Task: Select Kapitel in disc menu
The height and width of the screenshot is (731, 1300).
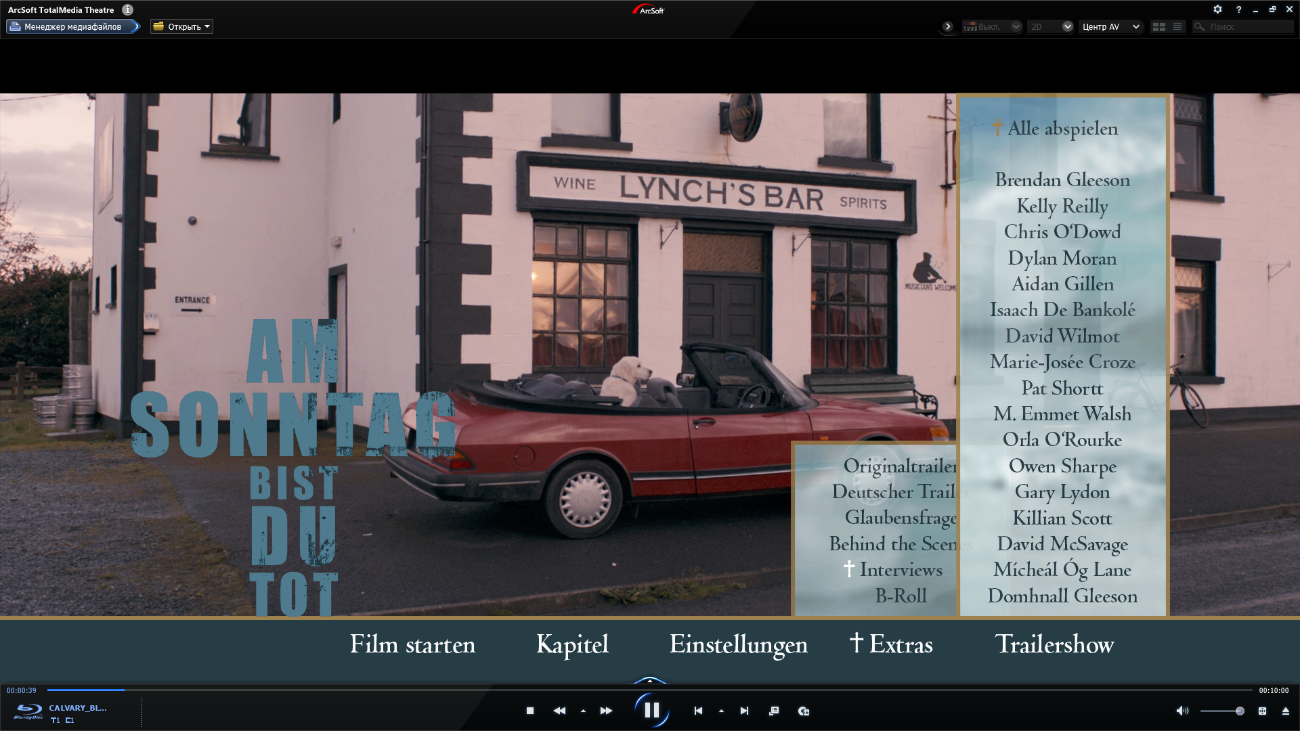Action: tap(572, 644)
